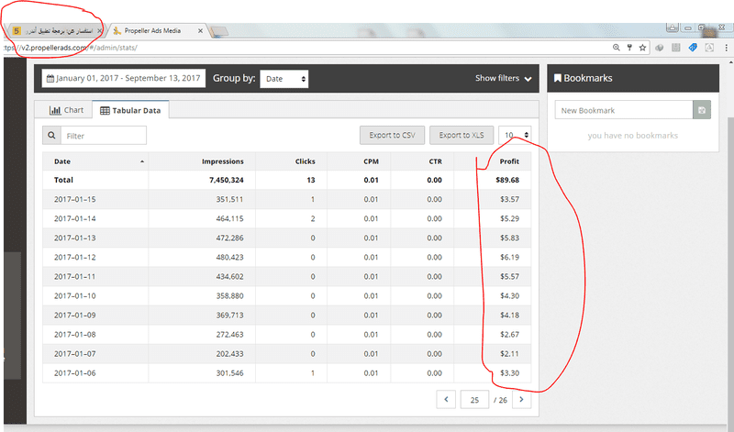Click the Export to CSV button
This screenshot has height=432, width=734.
click(x=392, y=136)
